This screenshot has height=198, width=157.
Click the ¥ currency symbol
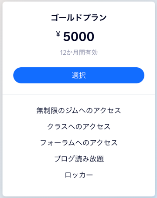coord(58,34)
